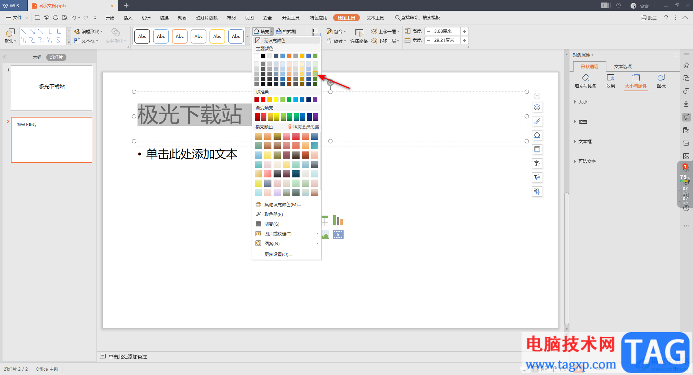Choose the purple gradient fill swatch
Screen dimensions: 693x375
point(316,117)
